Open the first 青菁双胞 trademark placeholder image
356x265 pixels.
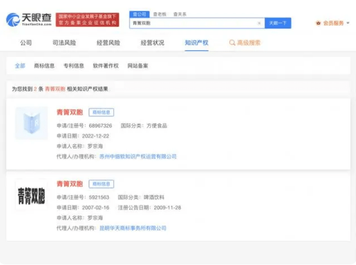(31, 123)
